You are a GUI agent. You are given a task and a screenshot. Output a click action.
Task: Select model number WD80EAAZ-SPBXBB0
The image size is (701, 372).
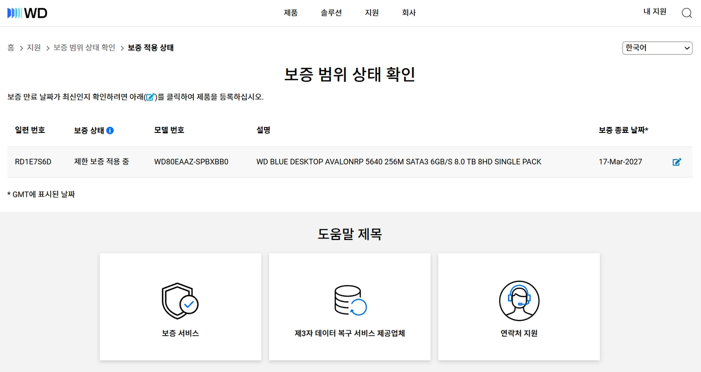tap(191, 162)
